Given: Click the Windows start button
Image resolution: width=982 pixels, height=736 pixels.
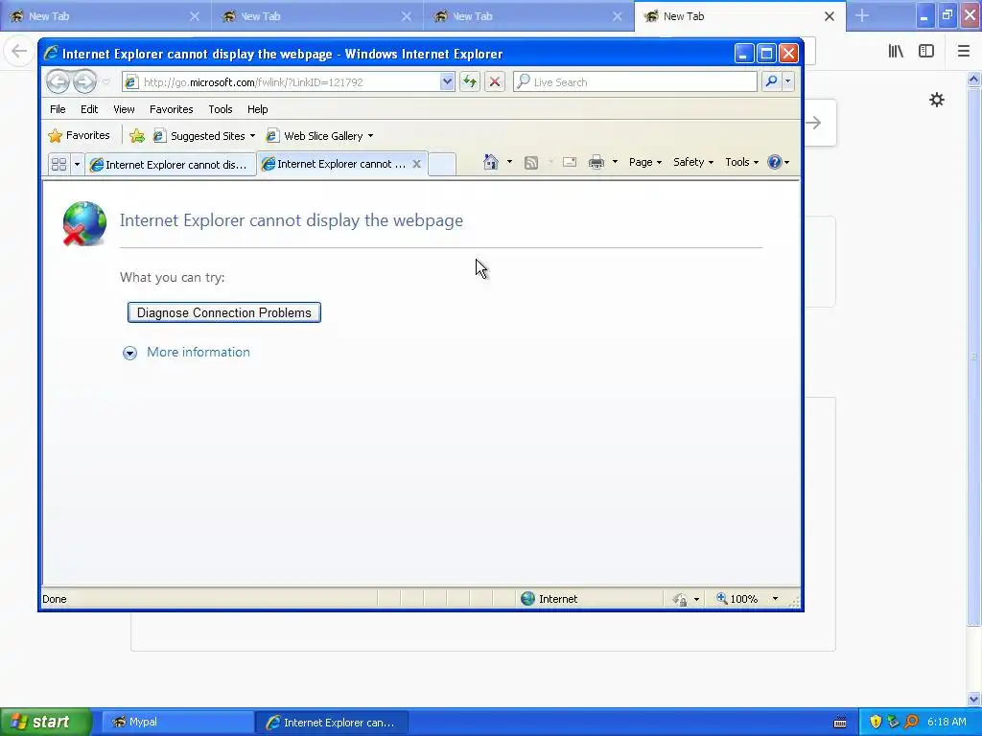Looking at the screenshot, I should 46,722.
